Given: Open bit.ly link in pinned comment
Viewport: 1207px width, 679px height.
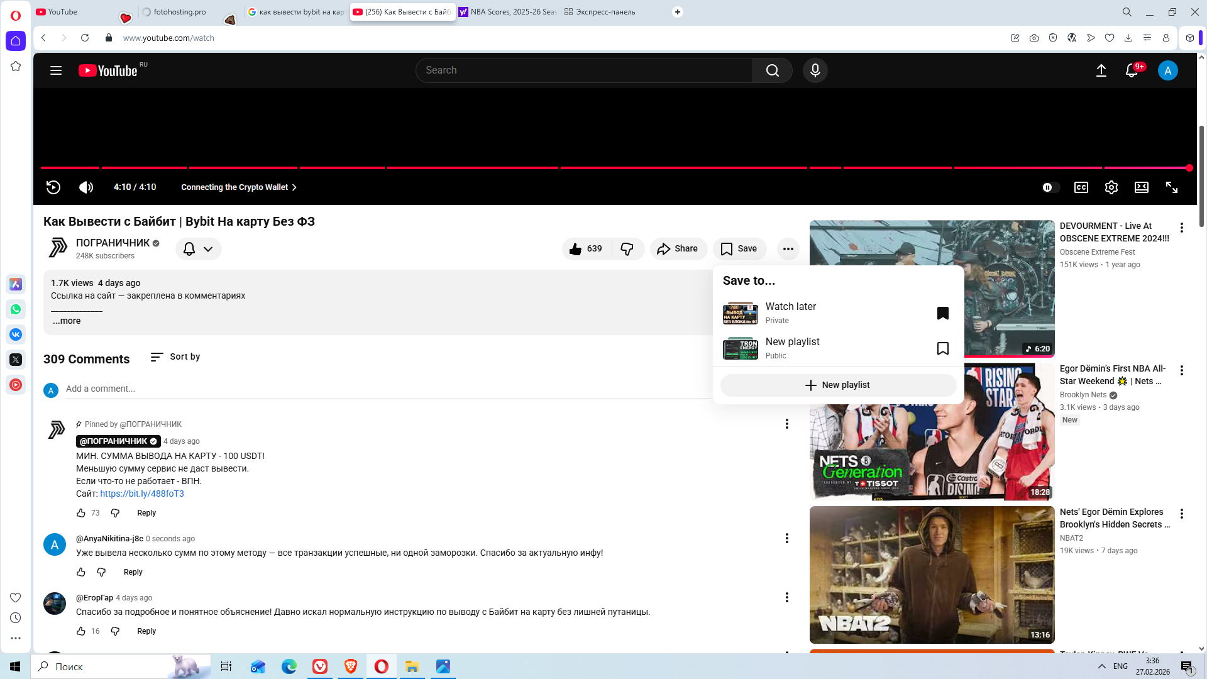Looking at the screenshot, I should 142,494.
